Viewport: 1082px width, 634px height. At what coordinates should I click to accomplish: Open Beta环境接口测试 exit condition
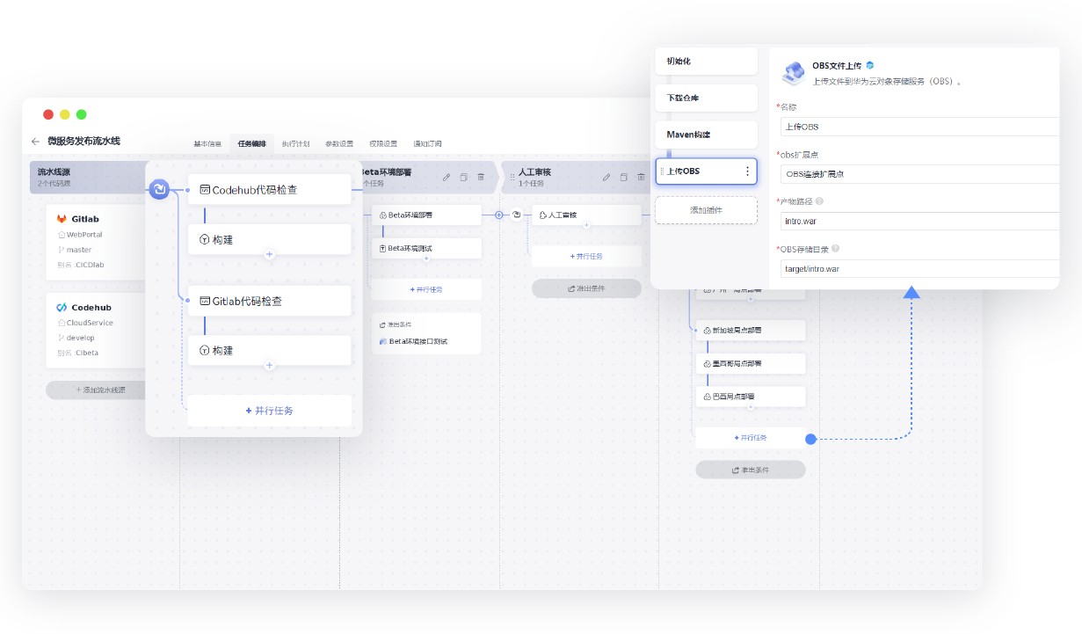tap(418, 341)
